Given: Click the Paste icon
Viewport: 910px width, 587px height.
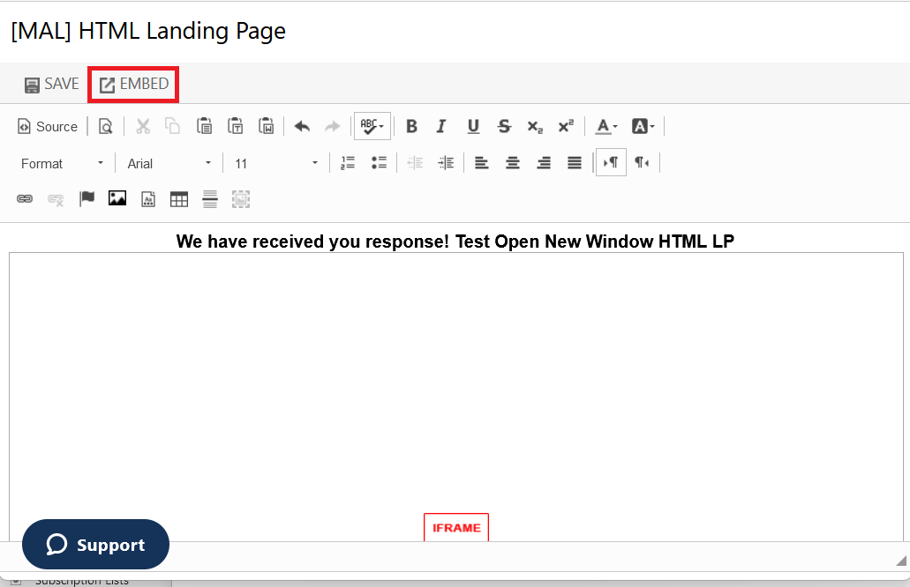Looking at the screenshot, I should pos(204,126).
